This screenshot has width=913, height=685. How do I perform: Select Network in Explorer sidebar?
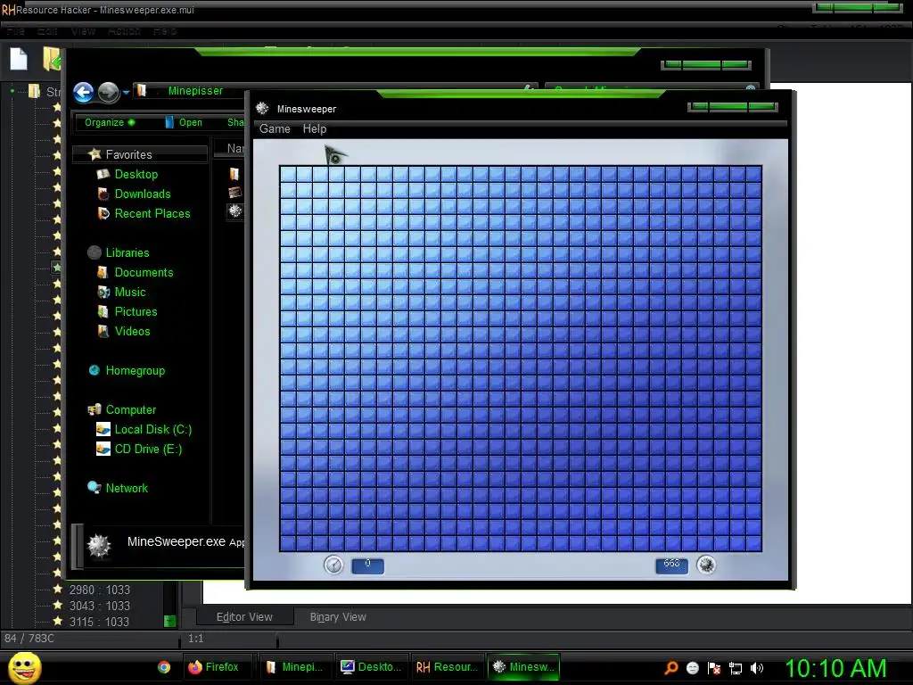(127, 488)
